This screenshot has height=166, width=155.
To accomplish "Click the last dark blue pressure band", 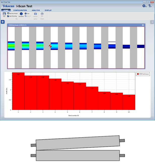I will pyautogui.click(x=141, y=46).
